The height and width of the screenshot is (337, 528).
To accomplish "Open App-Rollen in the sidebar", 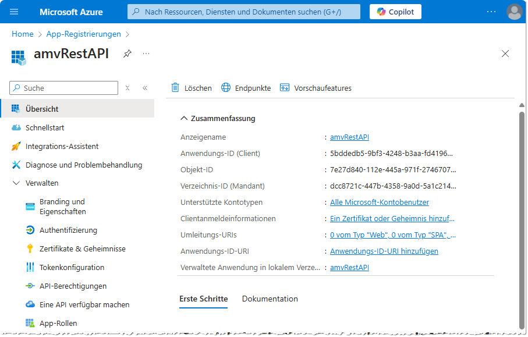I will pyautogui.click(x=58, y=323).
